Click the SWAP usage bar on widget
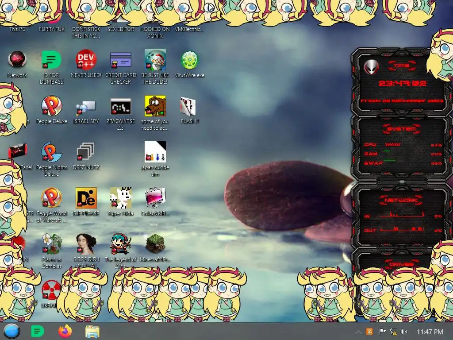 click(x=389, y=160)
